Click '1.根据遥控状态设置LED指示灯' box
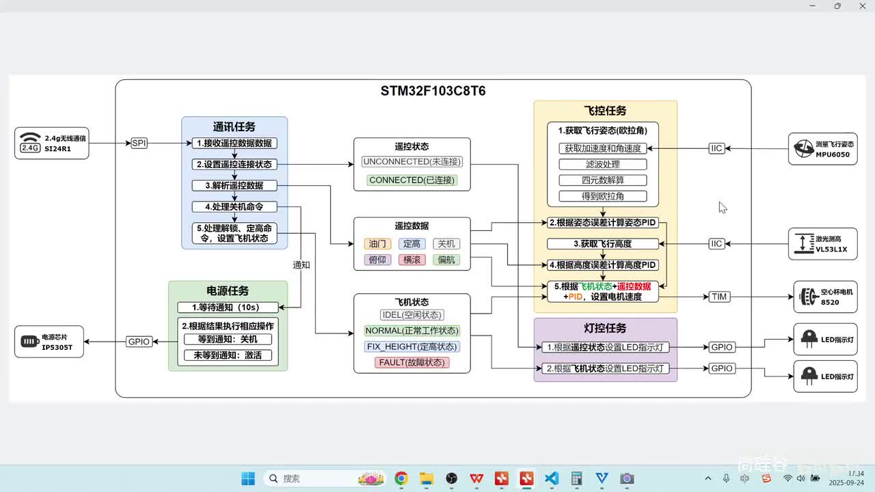Viewport: 875px width, 492px height. click(x=605, y=347)
